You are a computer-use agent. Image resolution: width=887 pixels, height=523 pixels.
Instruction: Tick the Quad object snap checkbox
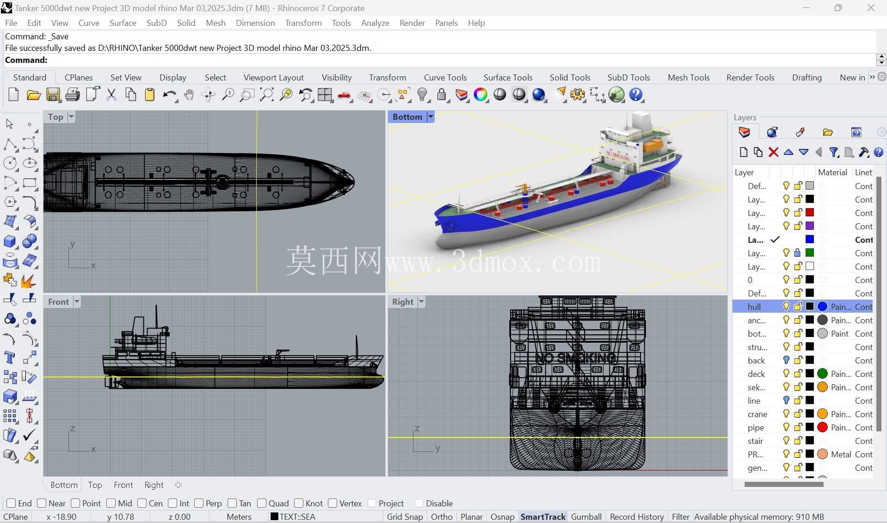[x=262, y=503]
